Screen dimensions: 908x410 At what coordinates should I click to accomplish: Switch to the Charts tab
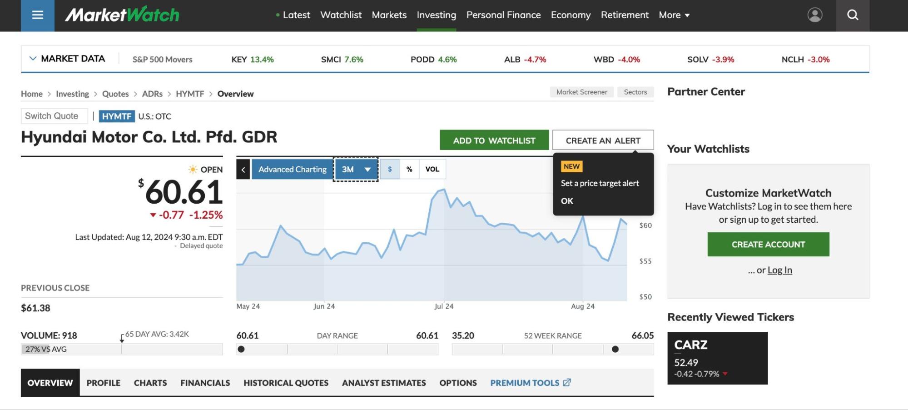coord(150,383)
